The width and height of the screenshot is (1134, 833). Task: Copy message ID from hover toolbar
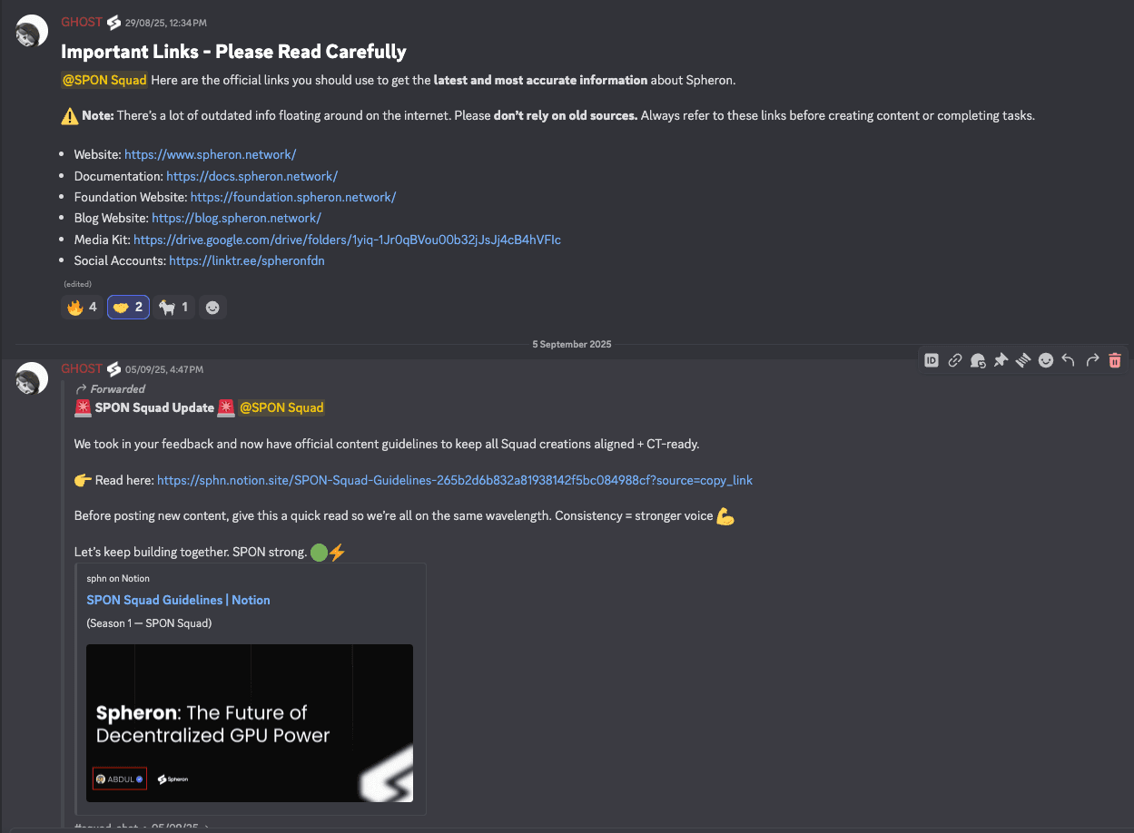(932, 360)
